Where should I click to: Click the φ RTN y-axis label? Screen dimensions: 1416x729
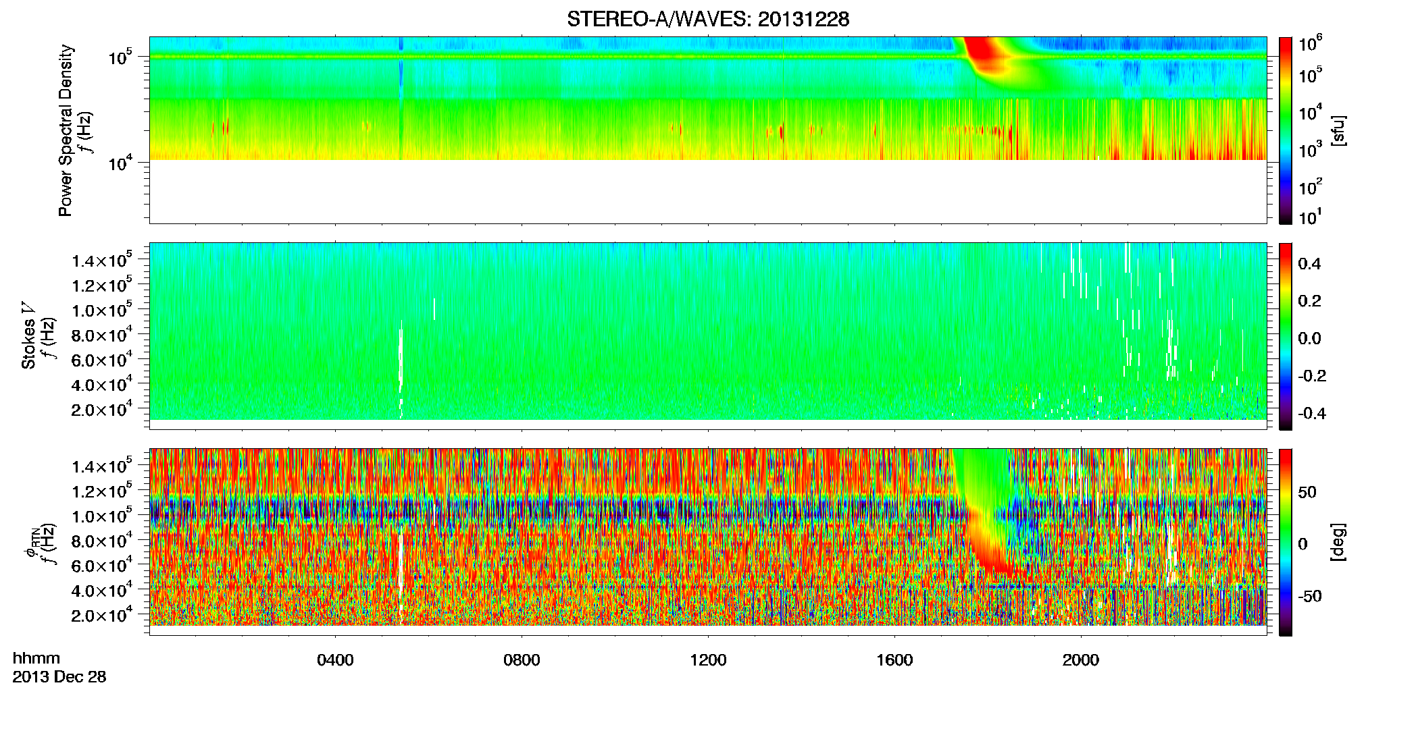click(30, 542)
